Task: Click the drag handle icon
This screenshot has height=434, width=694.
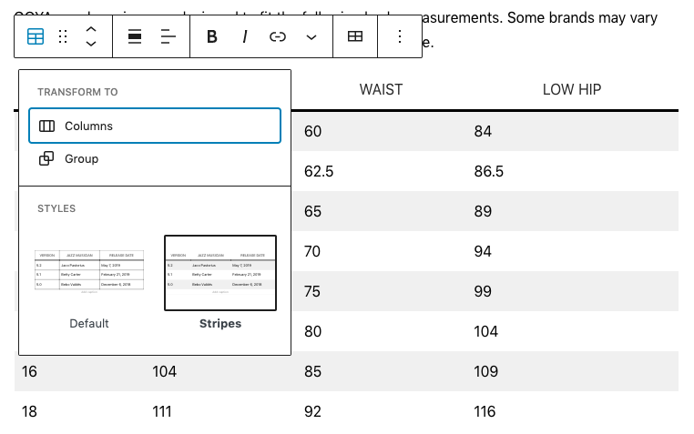Action: coord(63,36)
